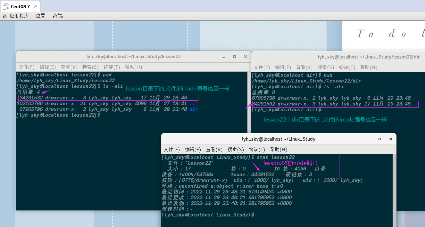The width and height of the screenshot is (425, 227).
Task: Open 编辑(E) menu in Linux_Study terminal
Action: point(193,150)
